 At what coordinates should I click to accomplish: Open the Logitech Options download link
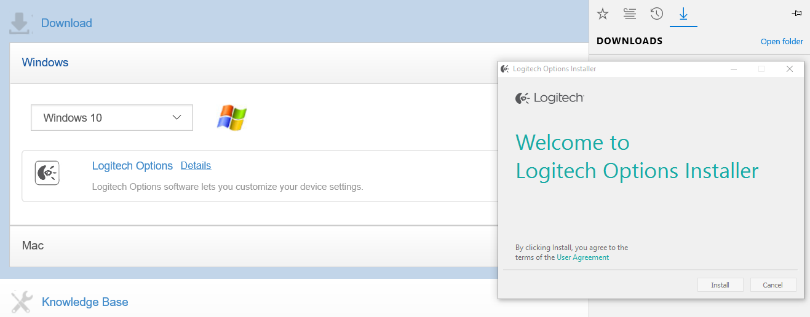[132, 166]
